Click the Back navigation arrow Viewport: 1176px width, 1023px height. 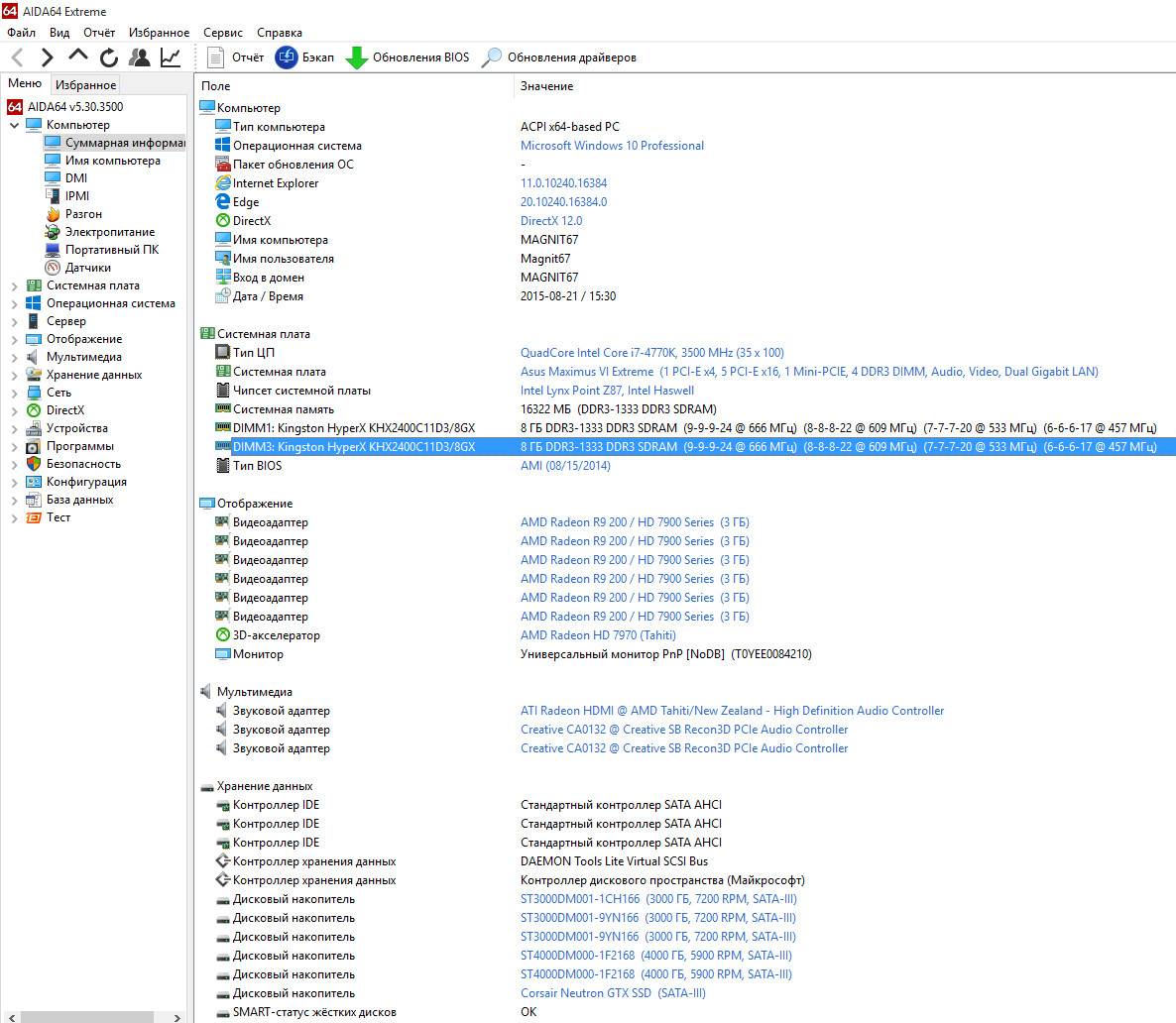pos(18,57)
